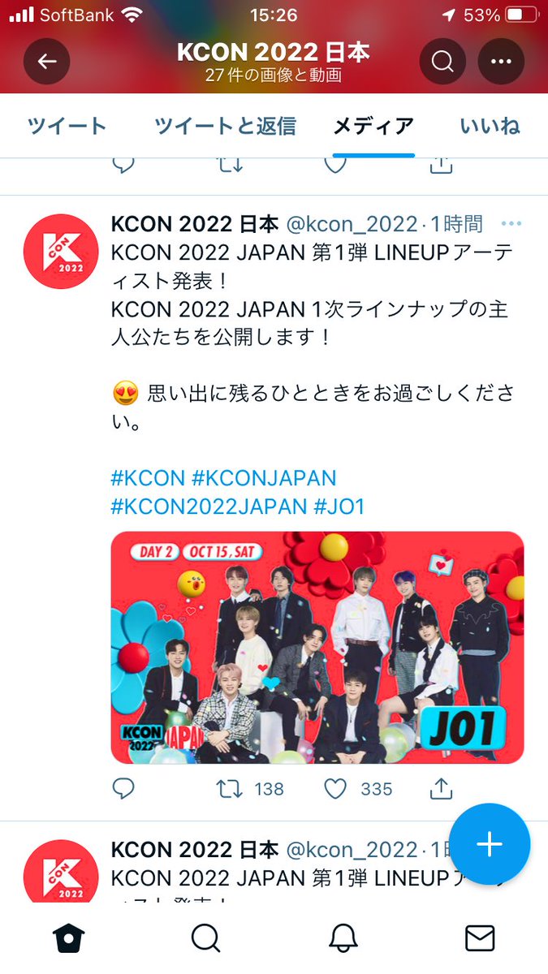This screenshot has height=974, width=548.
Task: Tap the back arrow in header
Action: 46,62
